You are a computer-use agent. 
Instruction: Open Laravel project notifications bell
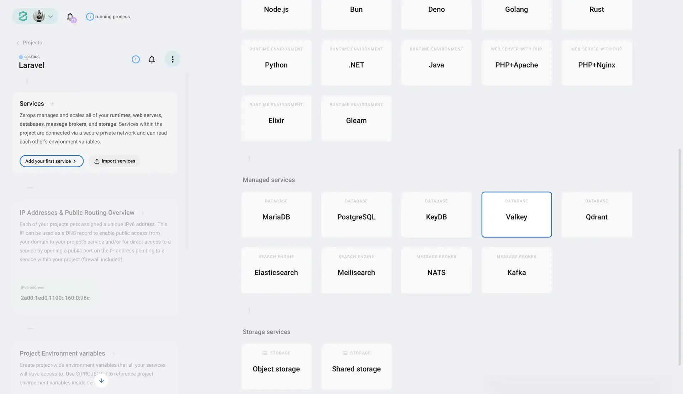[152, 59]
